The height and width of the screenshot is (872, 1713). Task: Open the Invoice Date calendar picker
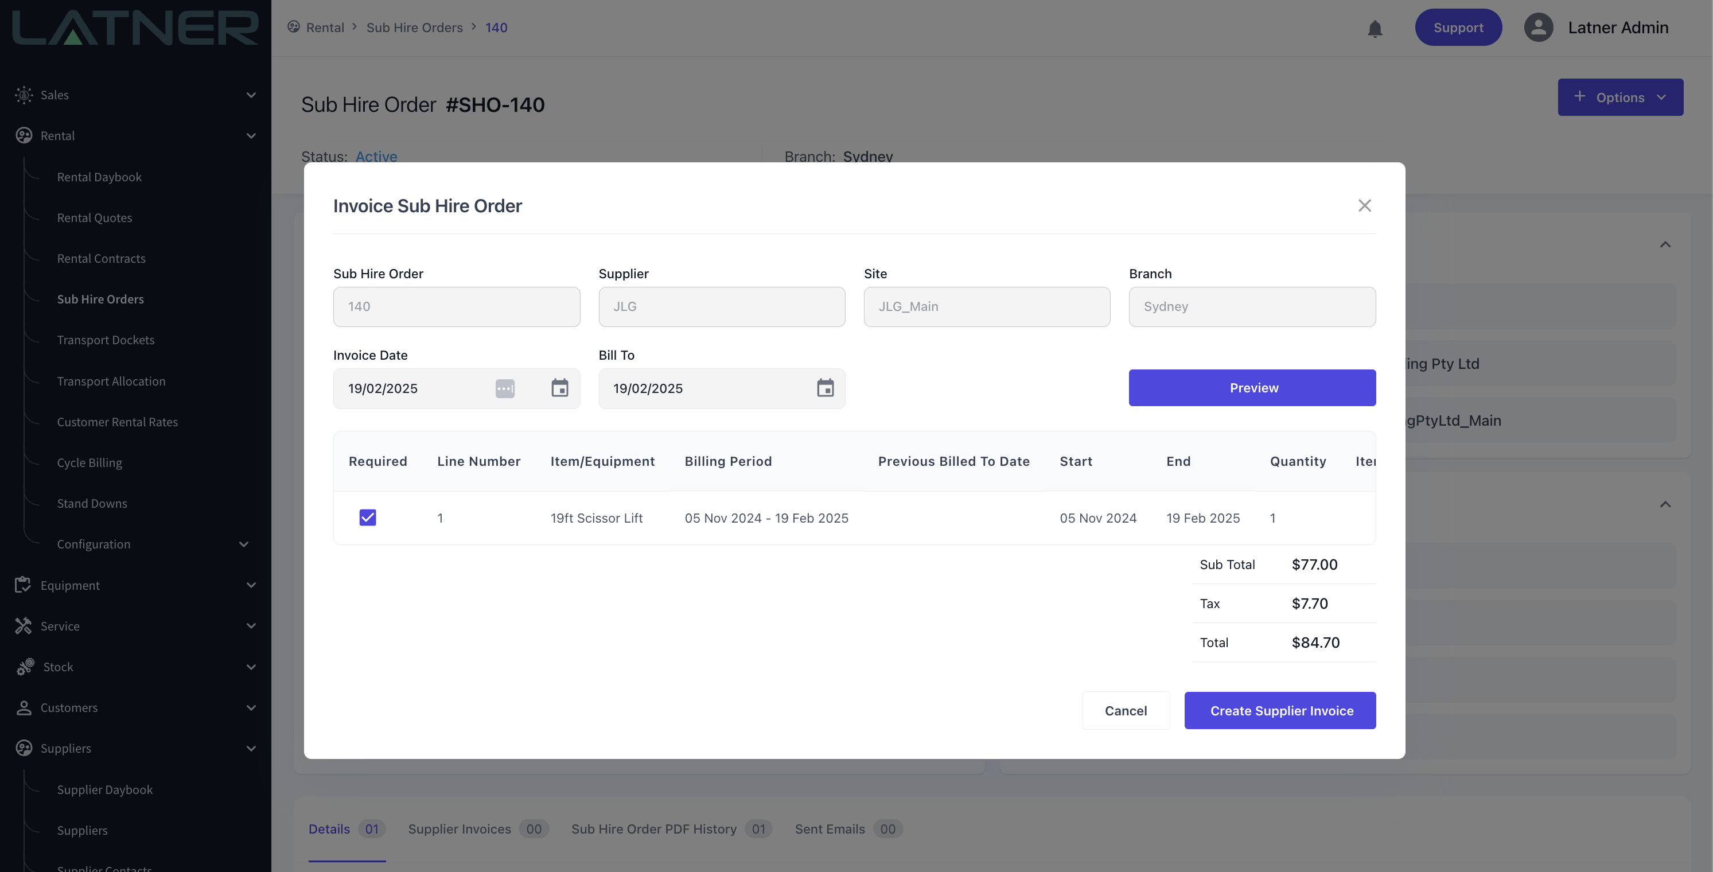coord(559,388)
